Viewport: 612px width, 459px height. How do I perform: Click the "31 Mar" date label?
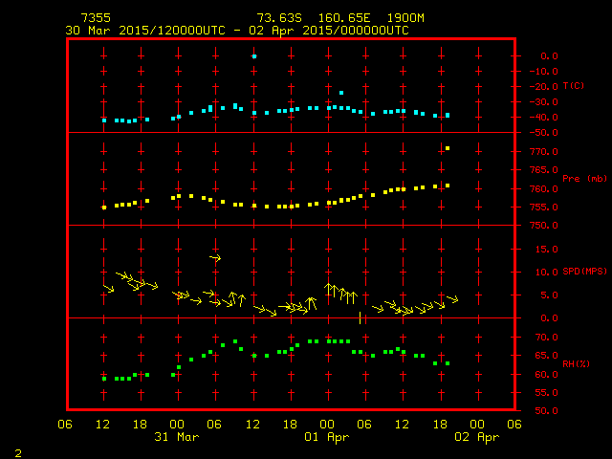pyautogui.click(x=176, y=437)
